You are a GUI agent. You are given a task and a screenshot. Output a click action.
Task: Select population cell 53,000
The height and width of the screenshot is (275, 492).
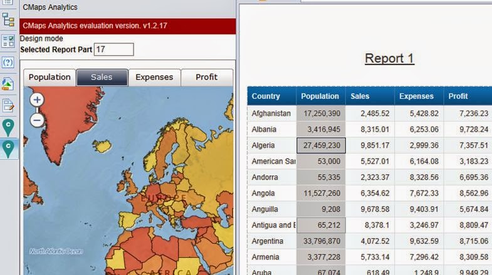[321, 162]
